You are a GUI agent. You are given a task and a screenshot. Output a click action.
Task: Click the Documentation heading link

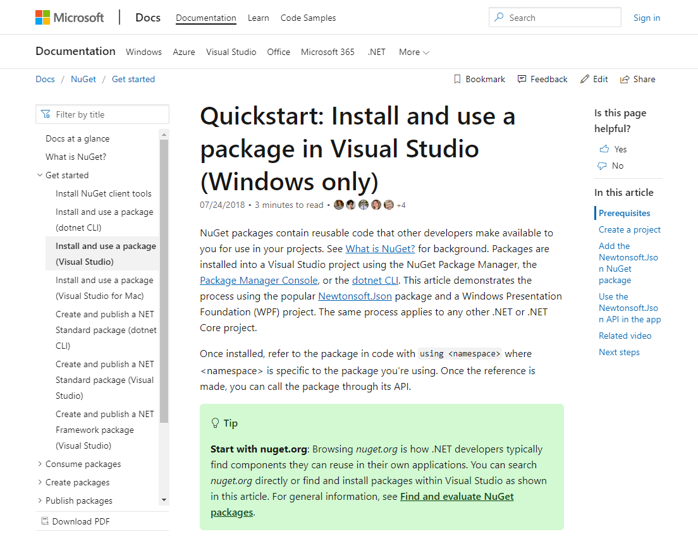[75, 51]
